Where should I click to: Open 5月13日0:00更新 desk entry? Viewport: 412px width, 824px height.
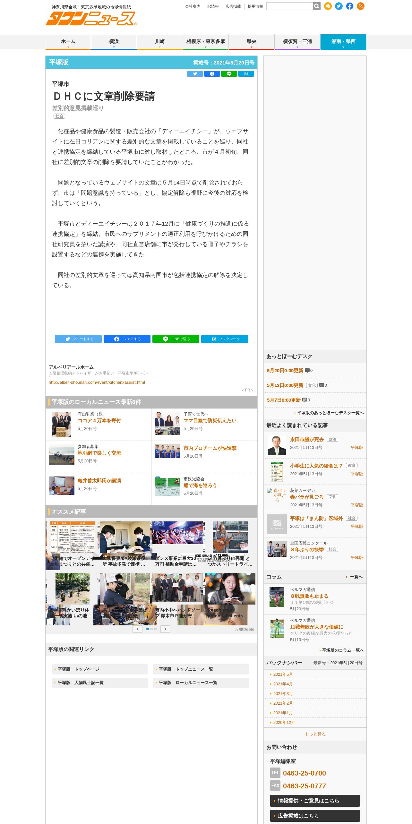click(285, 385)
